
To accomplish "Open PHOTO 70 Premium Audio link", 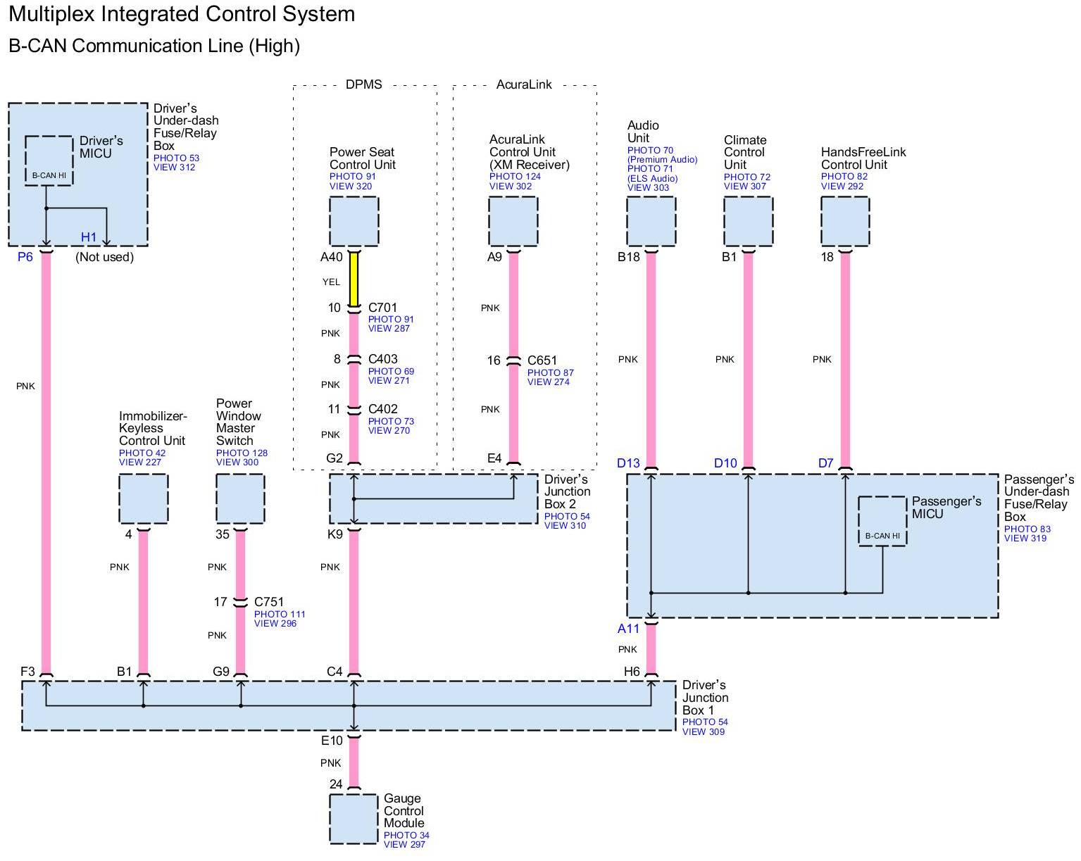I will pos(650,151).
